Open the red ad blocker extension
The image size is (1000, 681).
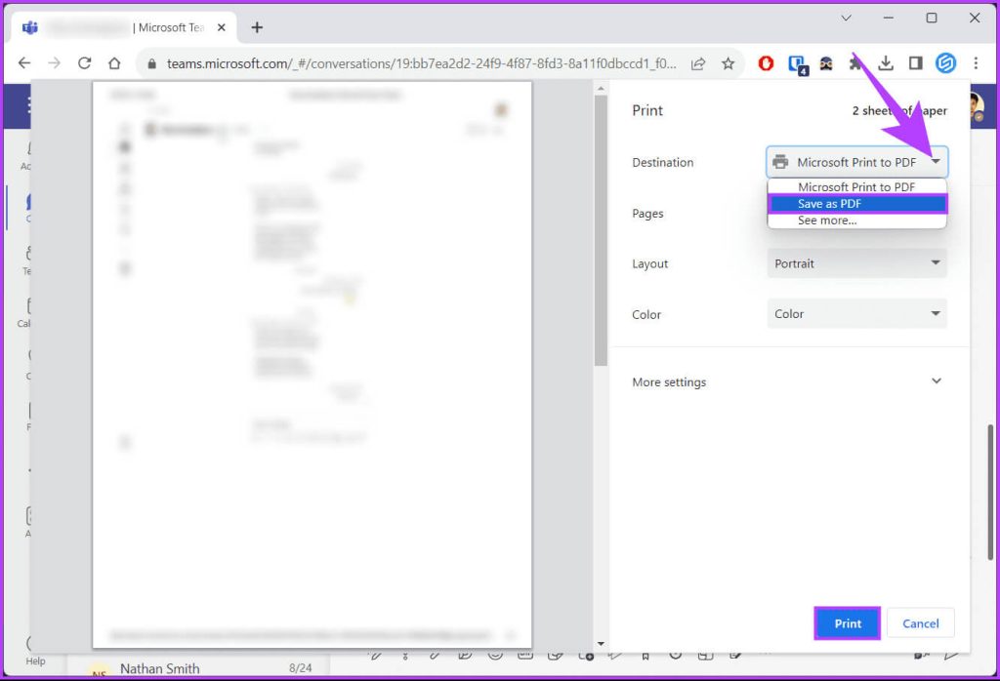[x=767, y=63]
